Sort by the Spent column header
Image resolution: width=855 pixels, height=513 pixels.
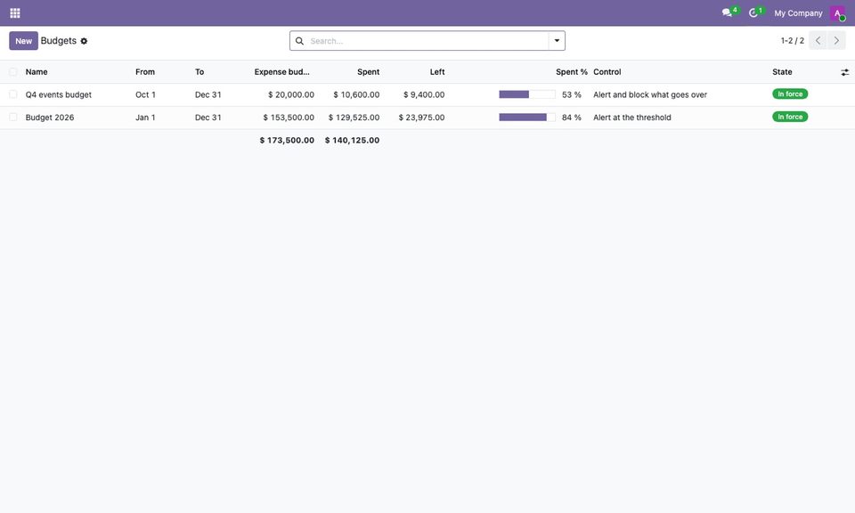tap(368, 72)
